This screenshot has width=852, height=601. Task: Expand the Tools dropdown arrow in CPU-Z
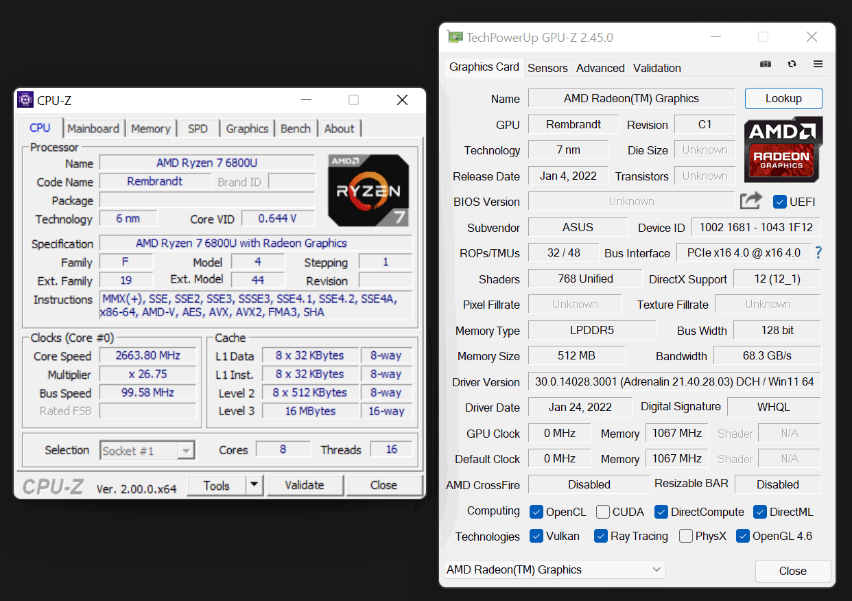pyautogui.click(x=254, y=485)
